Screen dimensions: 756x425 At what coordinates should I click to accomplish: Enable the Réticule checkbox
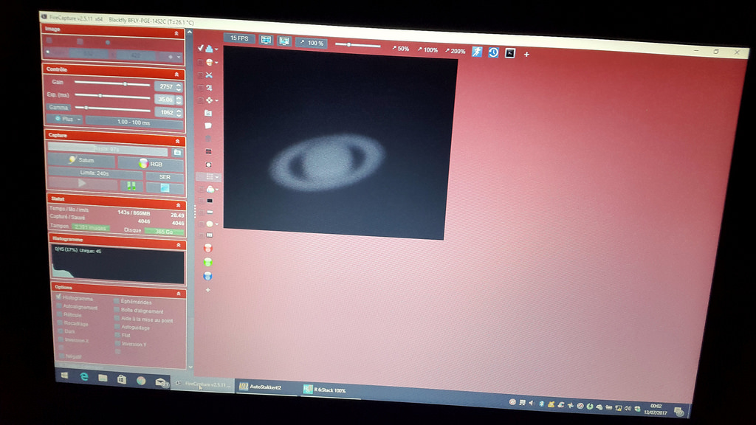click(x=60, y=314)
